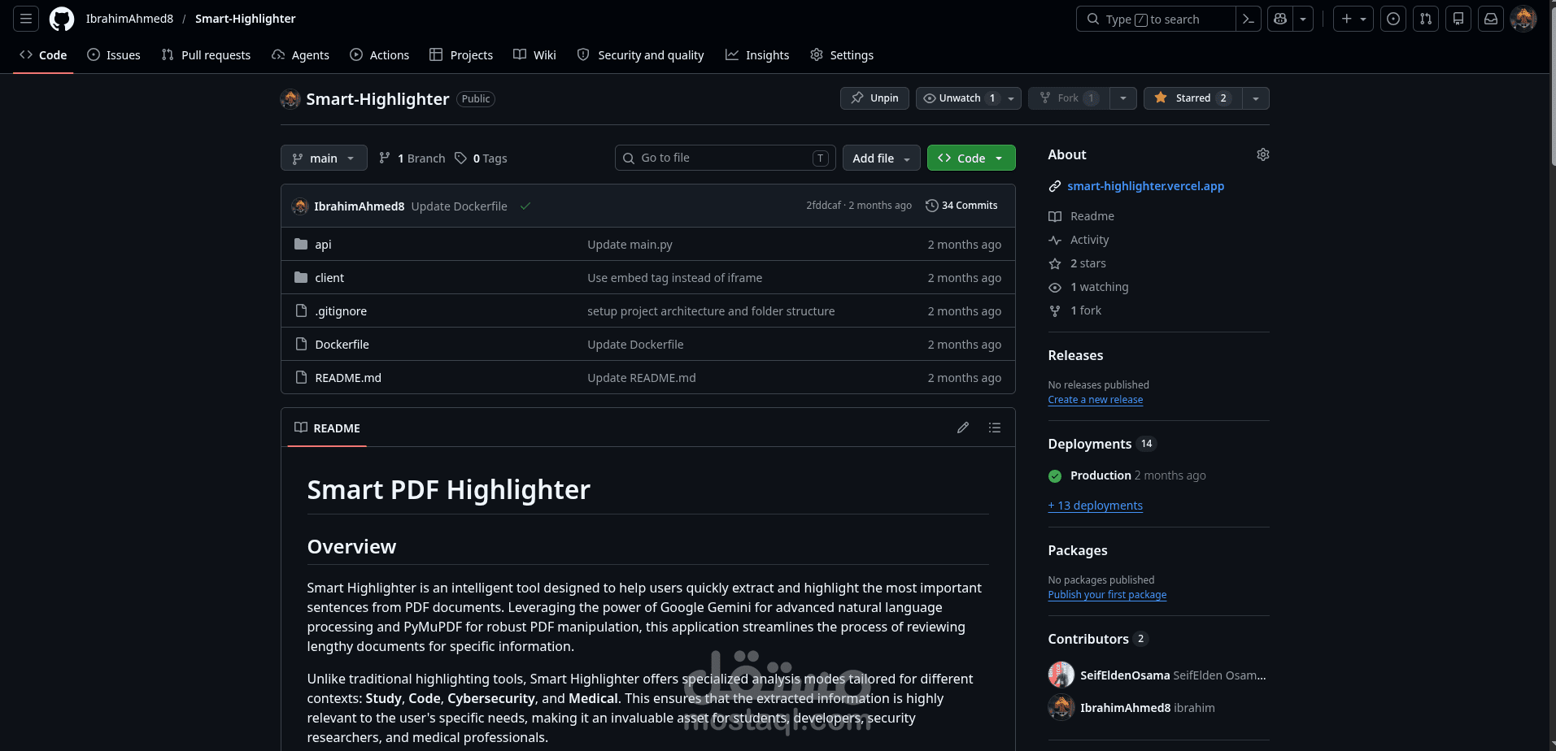Screen dimensions: 1556x751
Task: Open the Pull requests tab
Action: (x=206, y=54)
